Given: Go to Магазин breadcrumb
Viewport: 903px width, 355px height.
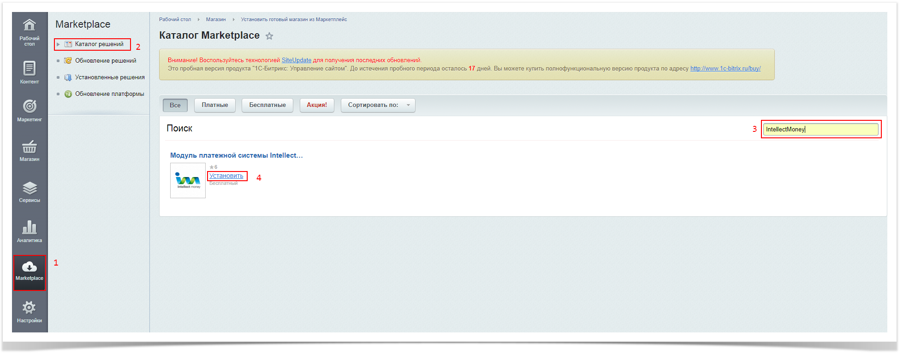Looking at the screenshot, I should (x=216, y=19).
